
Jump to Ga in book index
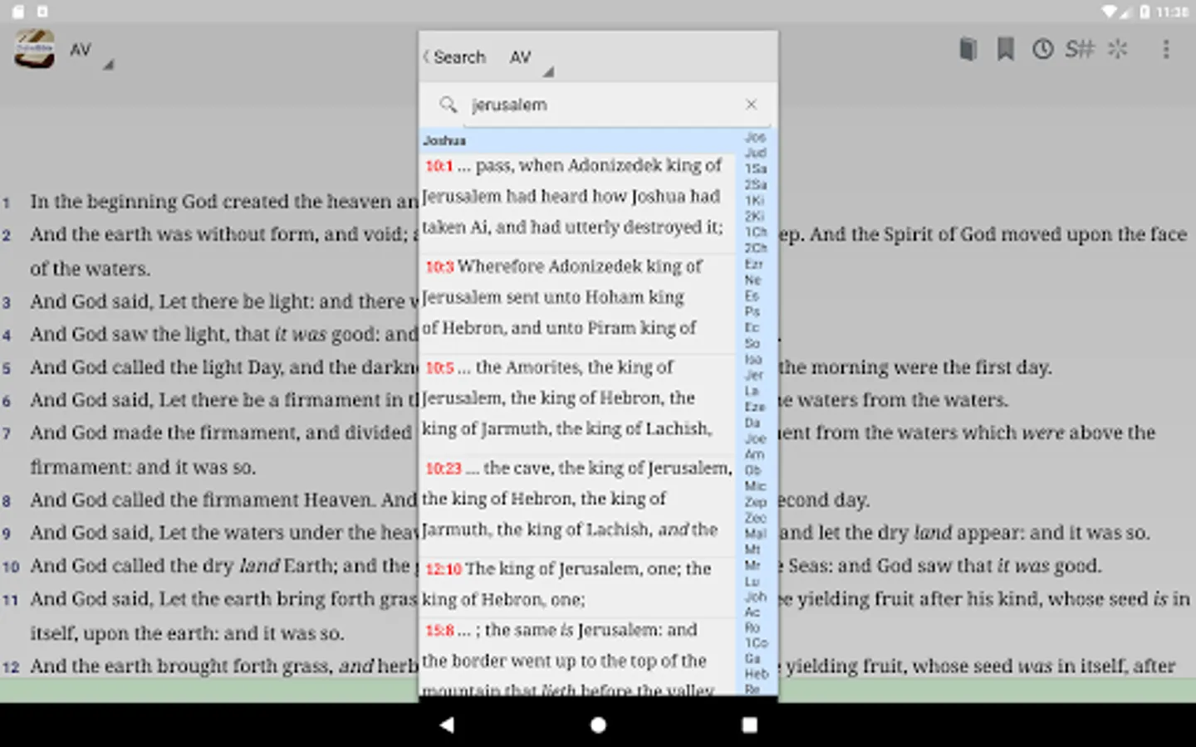(752, 658)
